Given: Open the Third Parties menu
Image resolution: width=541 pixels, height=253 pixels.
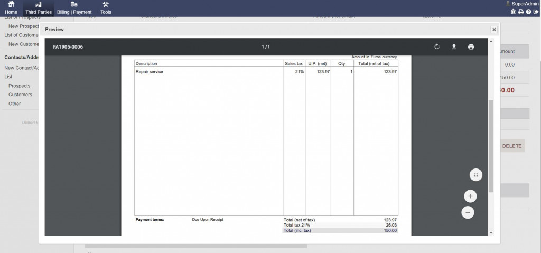Looking at the screenshot, I should (39, 8).
